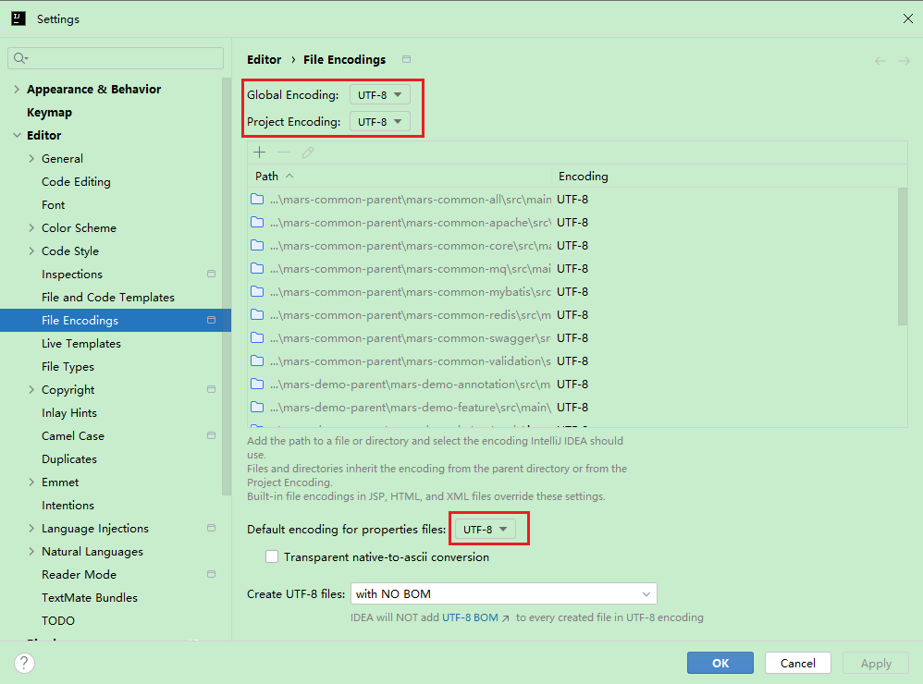This screenshot has height=684, width=923.
Task: Click the Add path plus icon
Action: pos(260,153)
